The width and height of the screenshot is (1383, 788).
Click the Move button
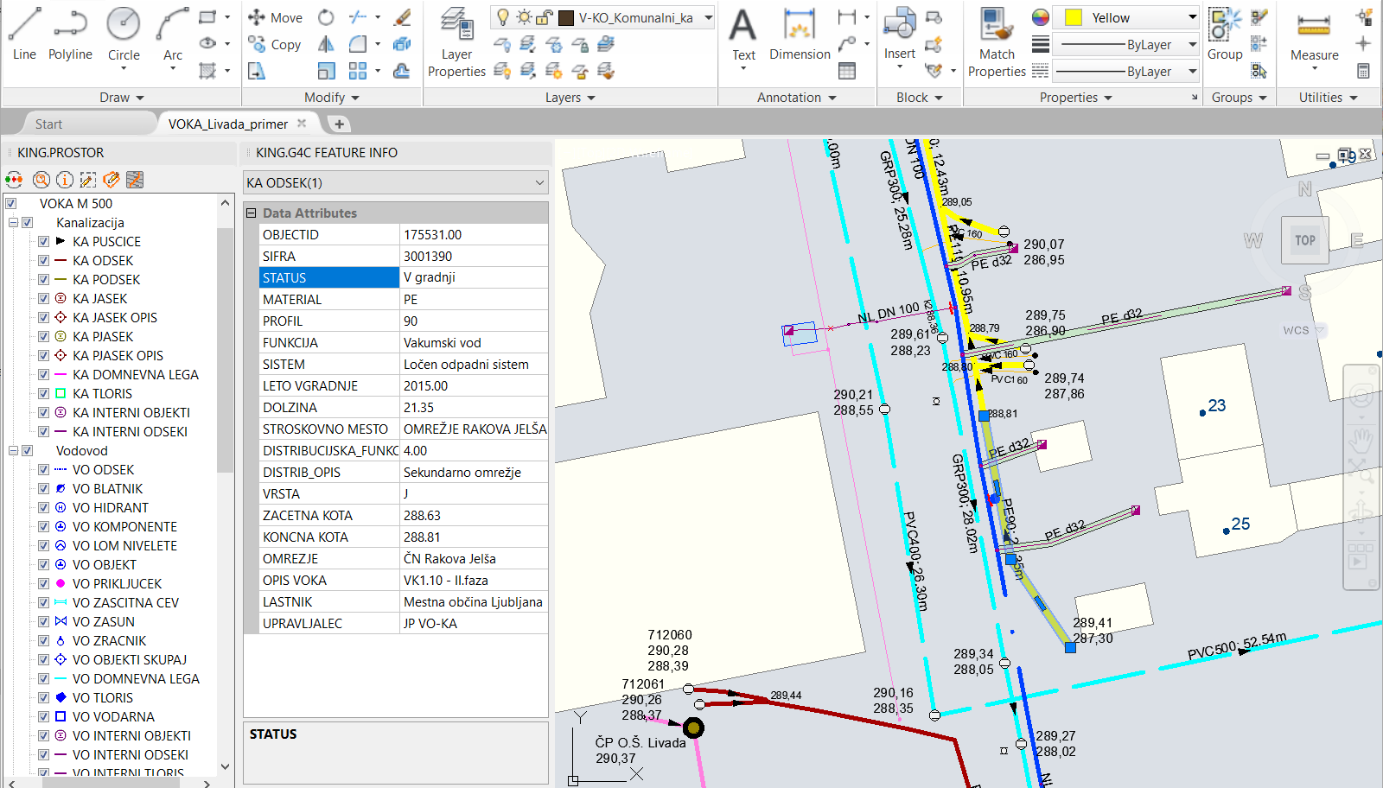(x=276, y=17)
